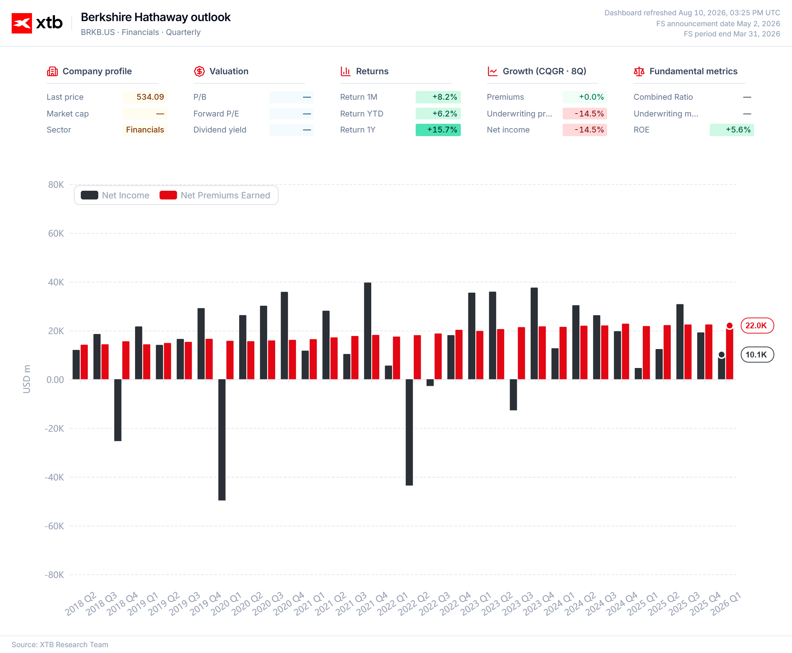
Task: Click the Market cap label
Action: tap(68, 114)
